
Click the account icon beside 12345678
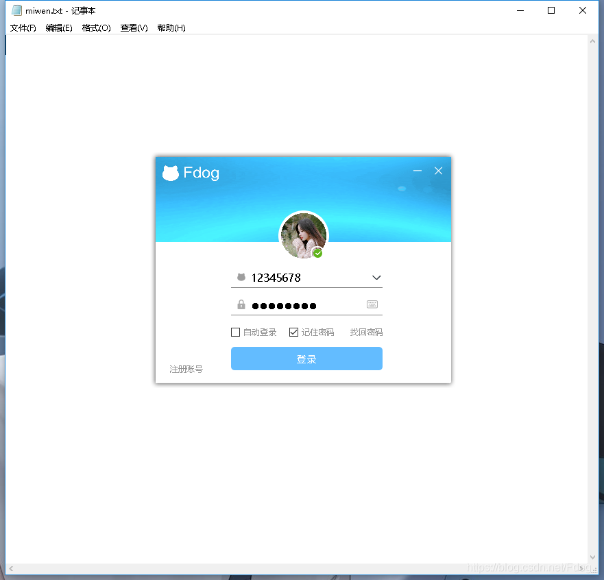pyautogui.click(x=241, y=277)
